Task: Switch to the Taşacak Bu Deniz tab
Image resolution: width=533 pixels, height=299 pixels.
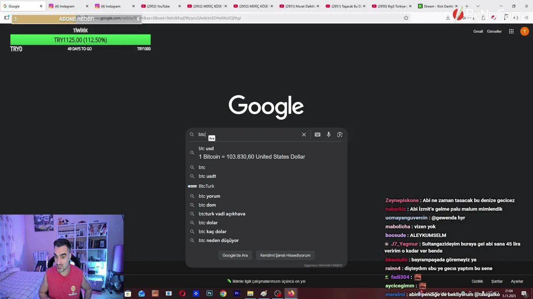Action: pos(346,6)
